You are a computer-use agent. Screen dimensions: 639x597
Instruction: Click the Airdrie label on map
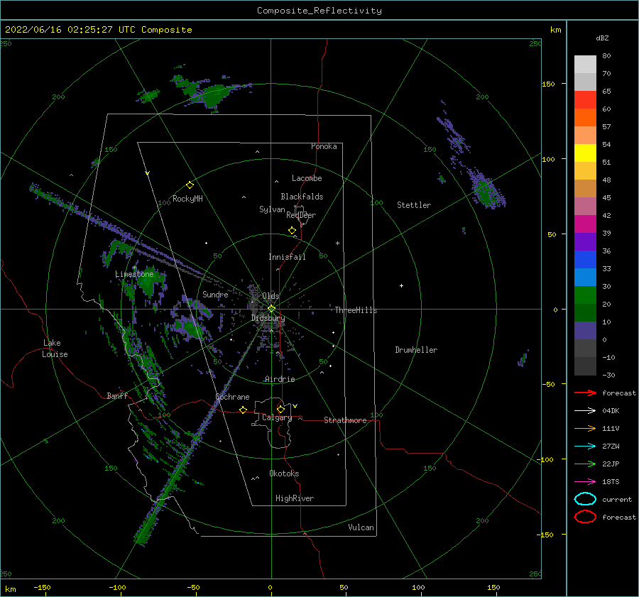[280, 379]
